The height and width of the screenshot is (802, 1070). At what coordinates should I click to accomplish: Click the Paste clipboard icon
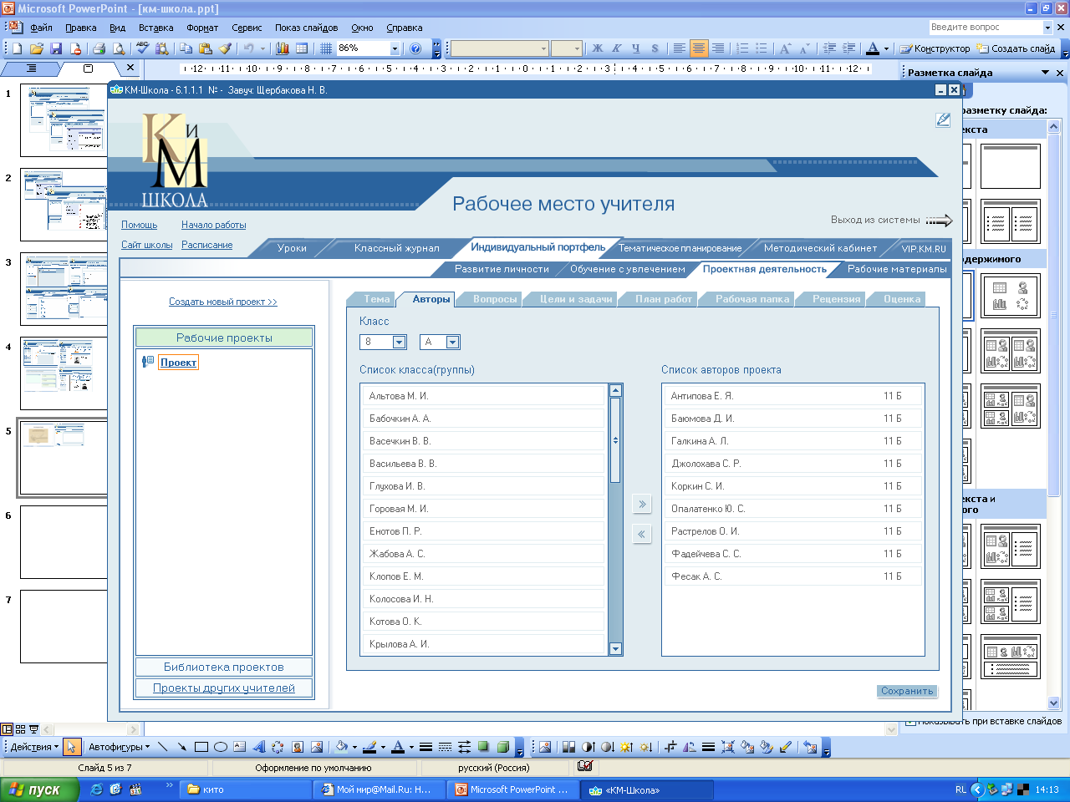206,48
